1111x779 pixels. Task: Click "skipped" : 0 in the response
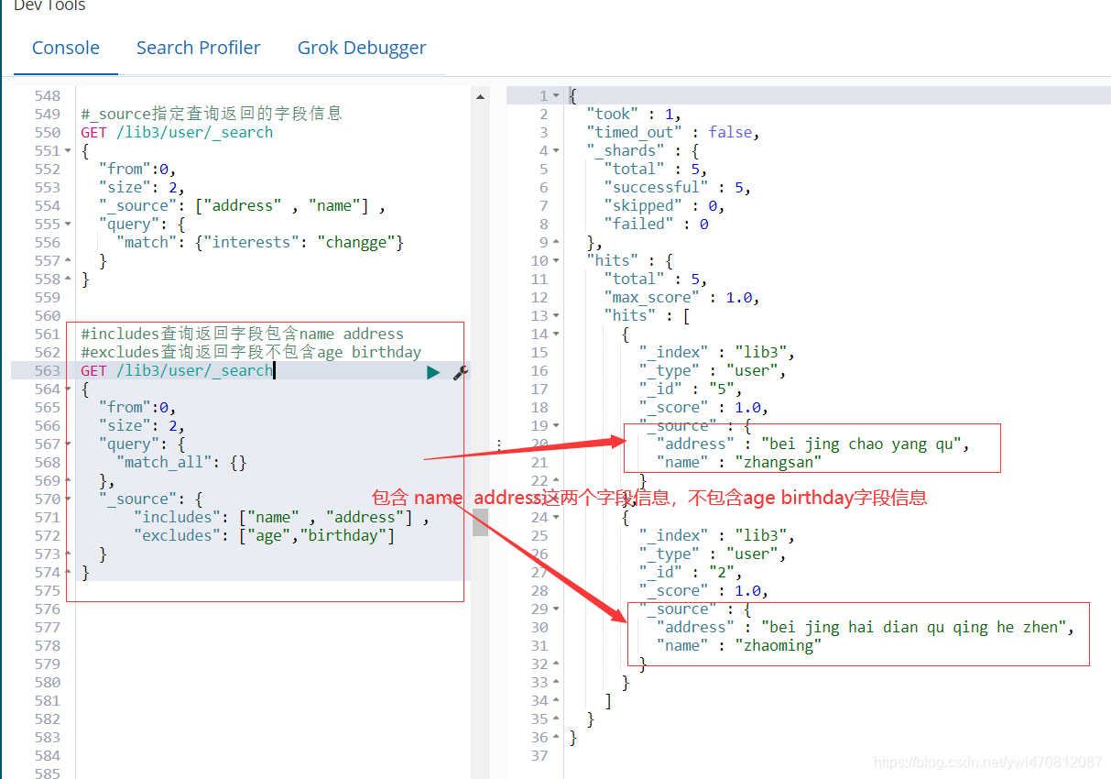[x=664, y=205]
